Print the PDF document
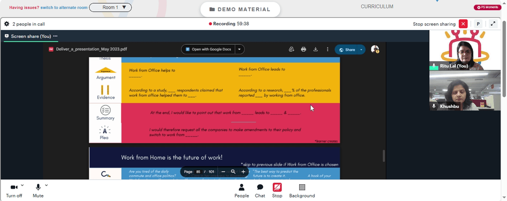507x201 pixels. (303, 50)
